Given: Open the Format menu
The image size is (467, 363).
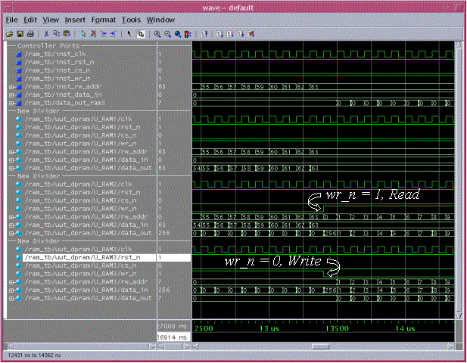Looking at the screenshot, I should (x=104, y=19).
